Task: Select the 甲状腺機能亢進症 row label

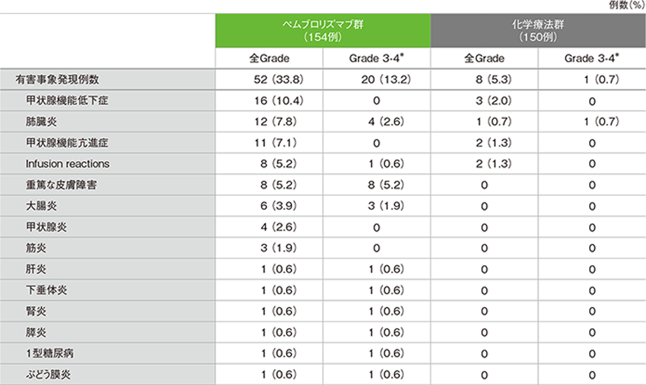Action: coord(67,143)
